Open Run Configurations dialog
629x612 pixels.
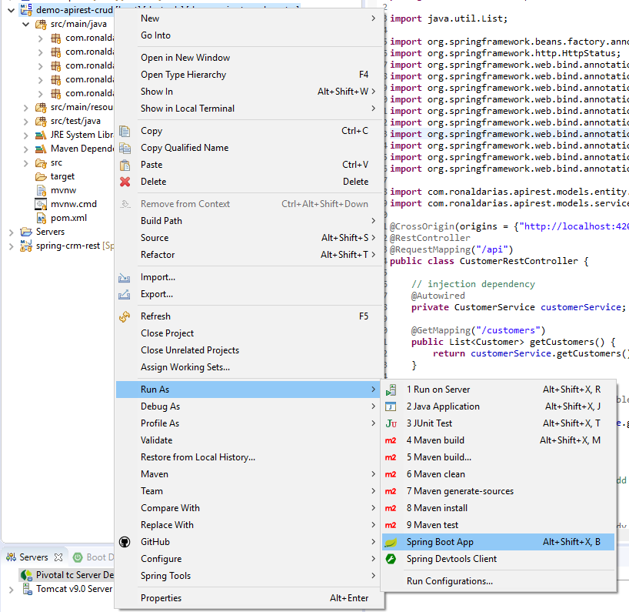(498, 581)
